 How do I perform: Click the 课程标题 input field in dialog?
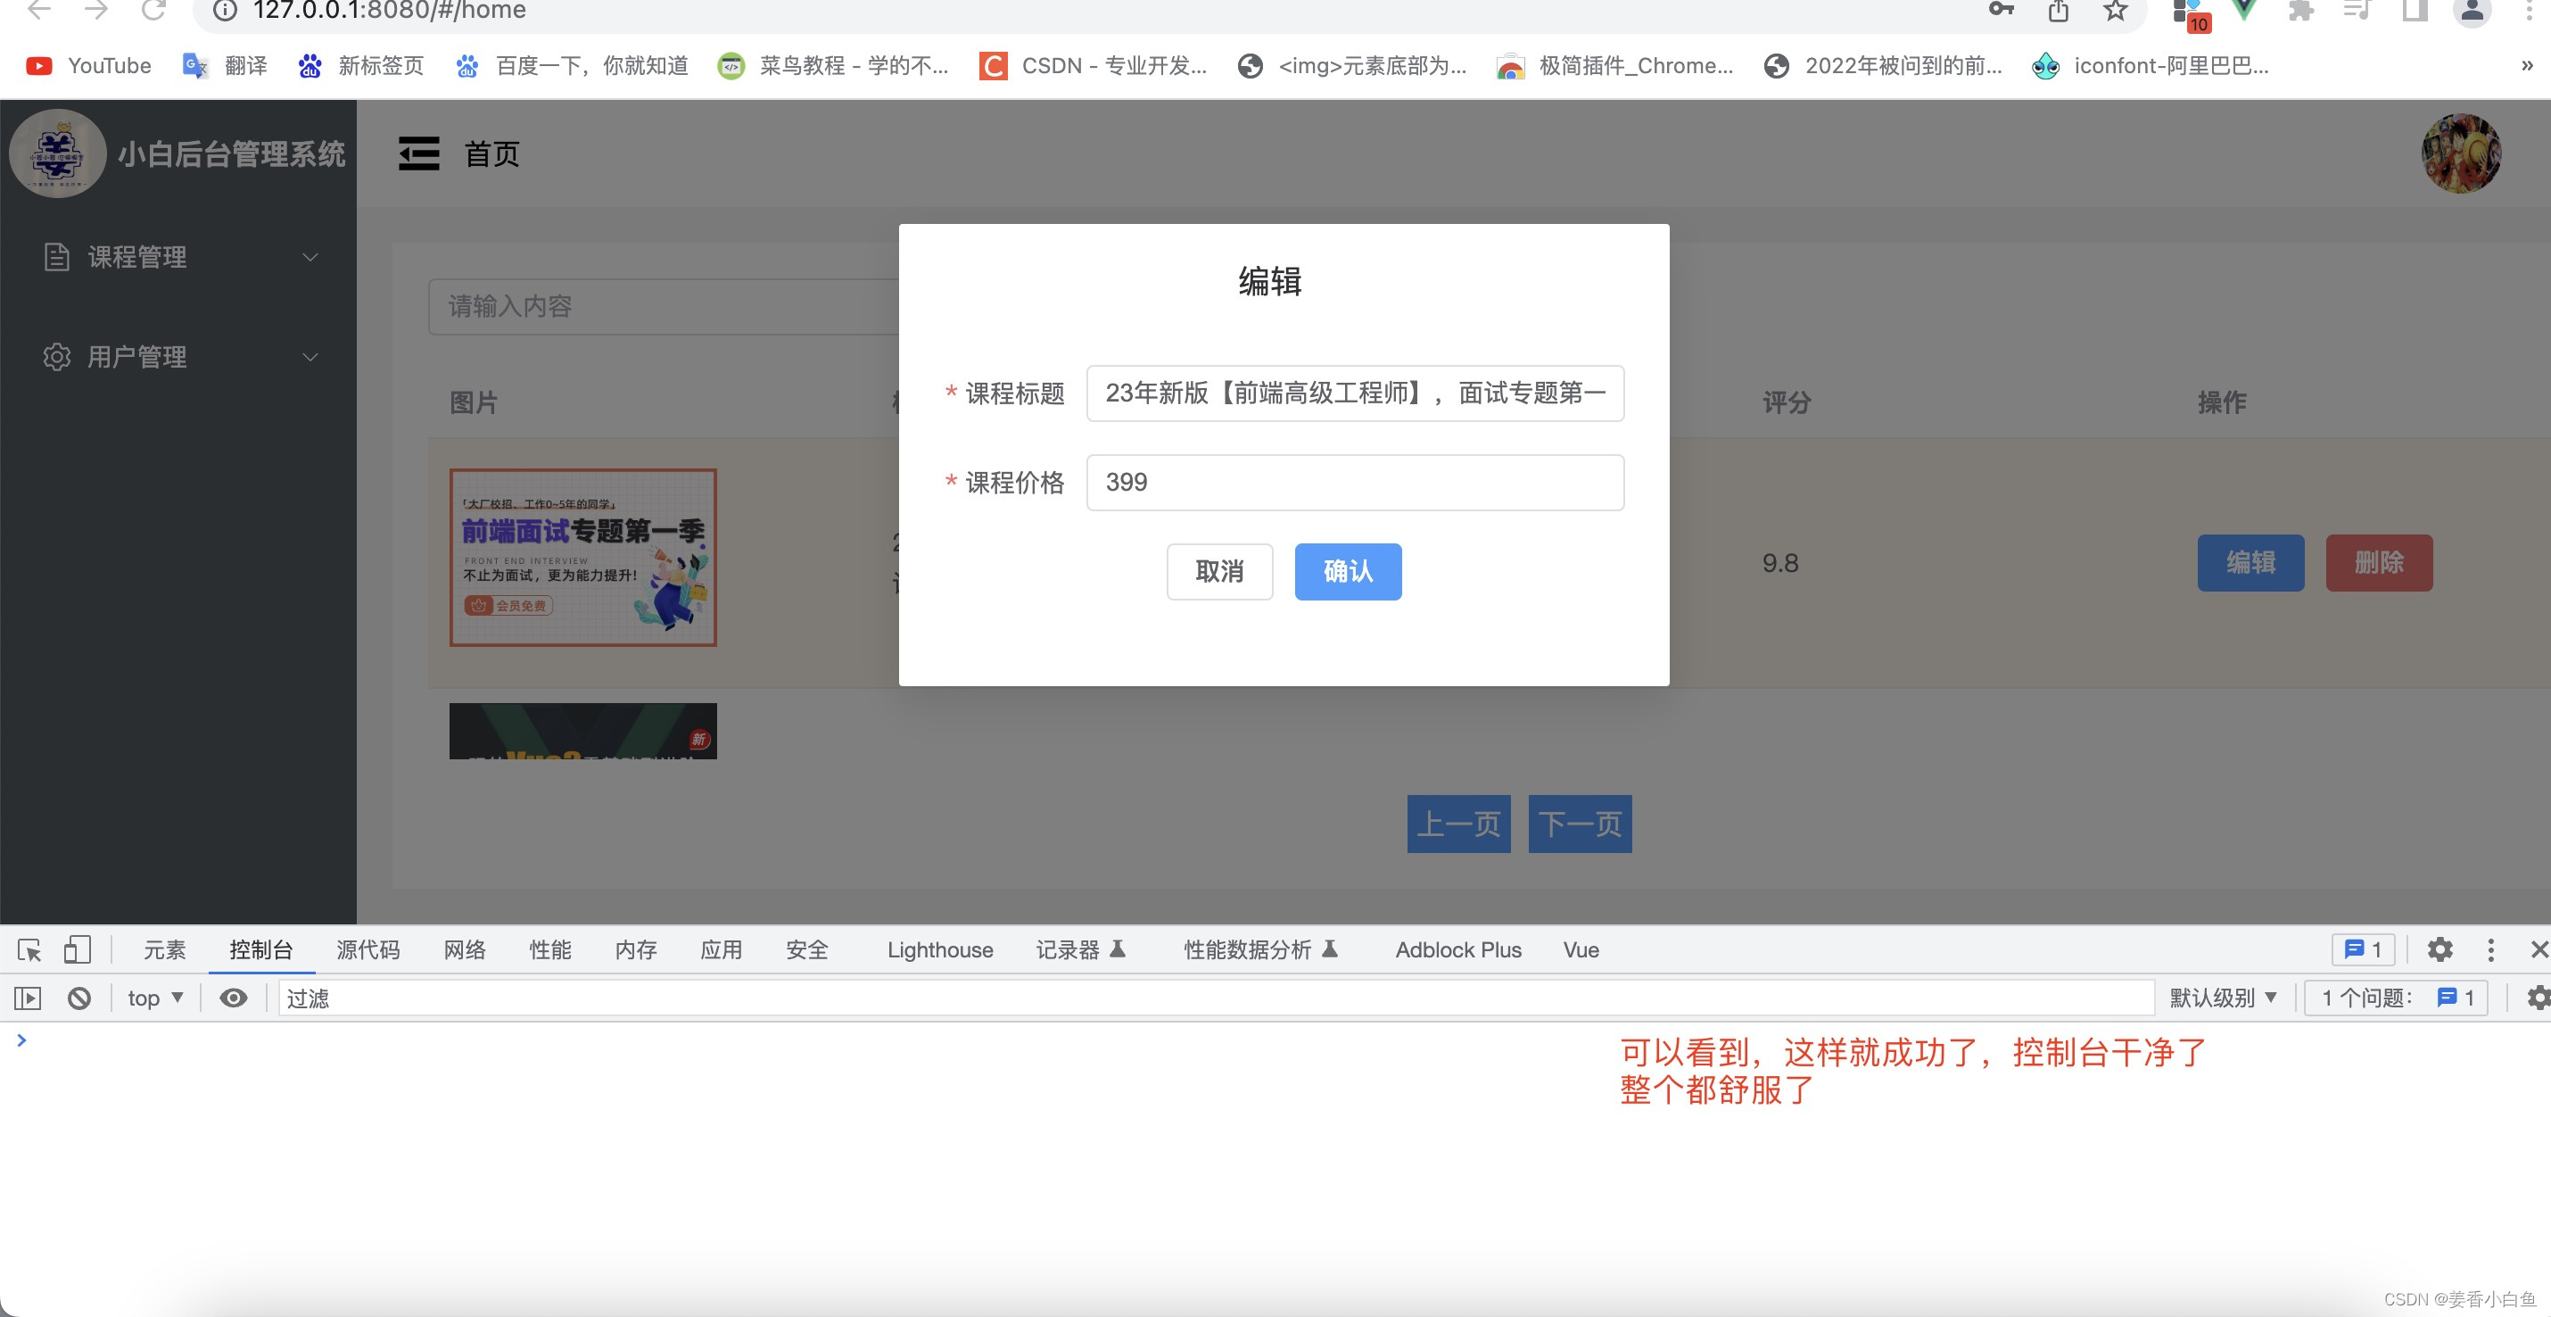tap(1356, 393)
